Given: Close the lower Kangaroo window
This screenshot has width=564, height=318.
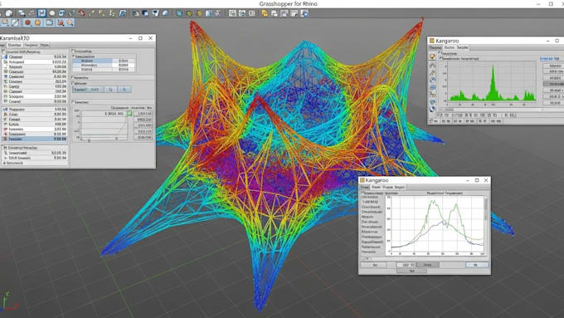Looking at the screenshot, I should (486, 180).
